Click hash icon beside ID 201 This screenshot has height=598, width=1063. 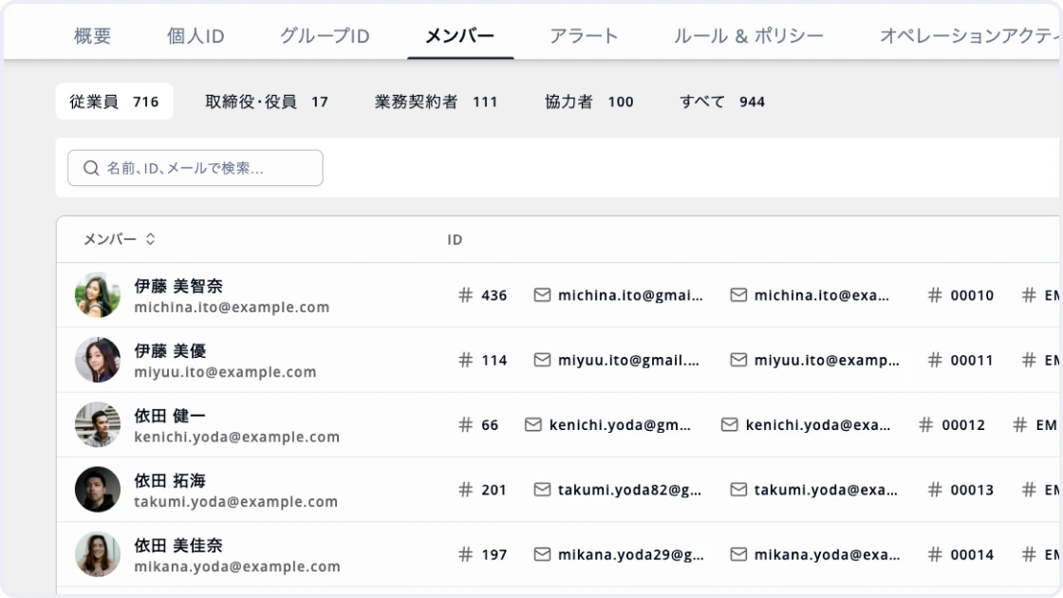point(465,490)
